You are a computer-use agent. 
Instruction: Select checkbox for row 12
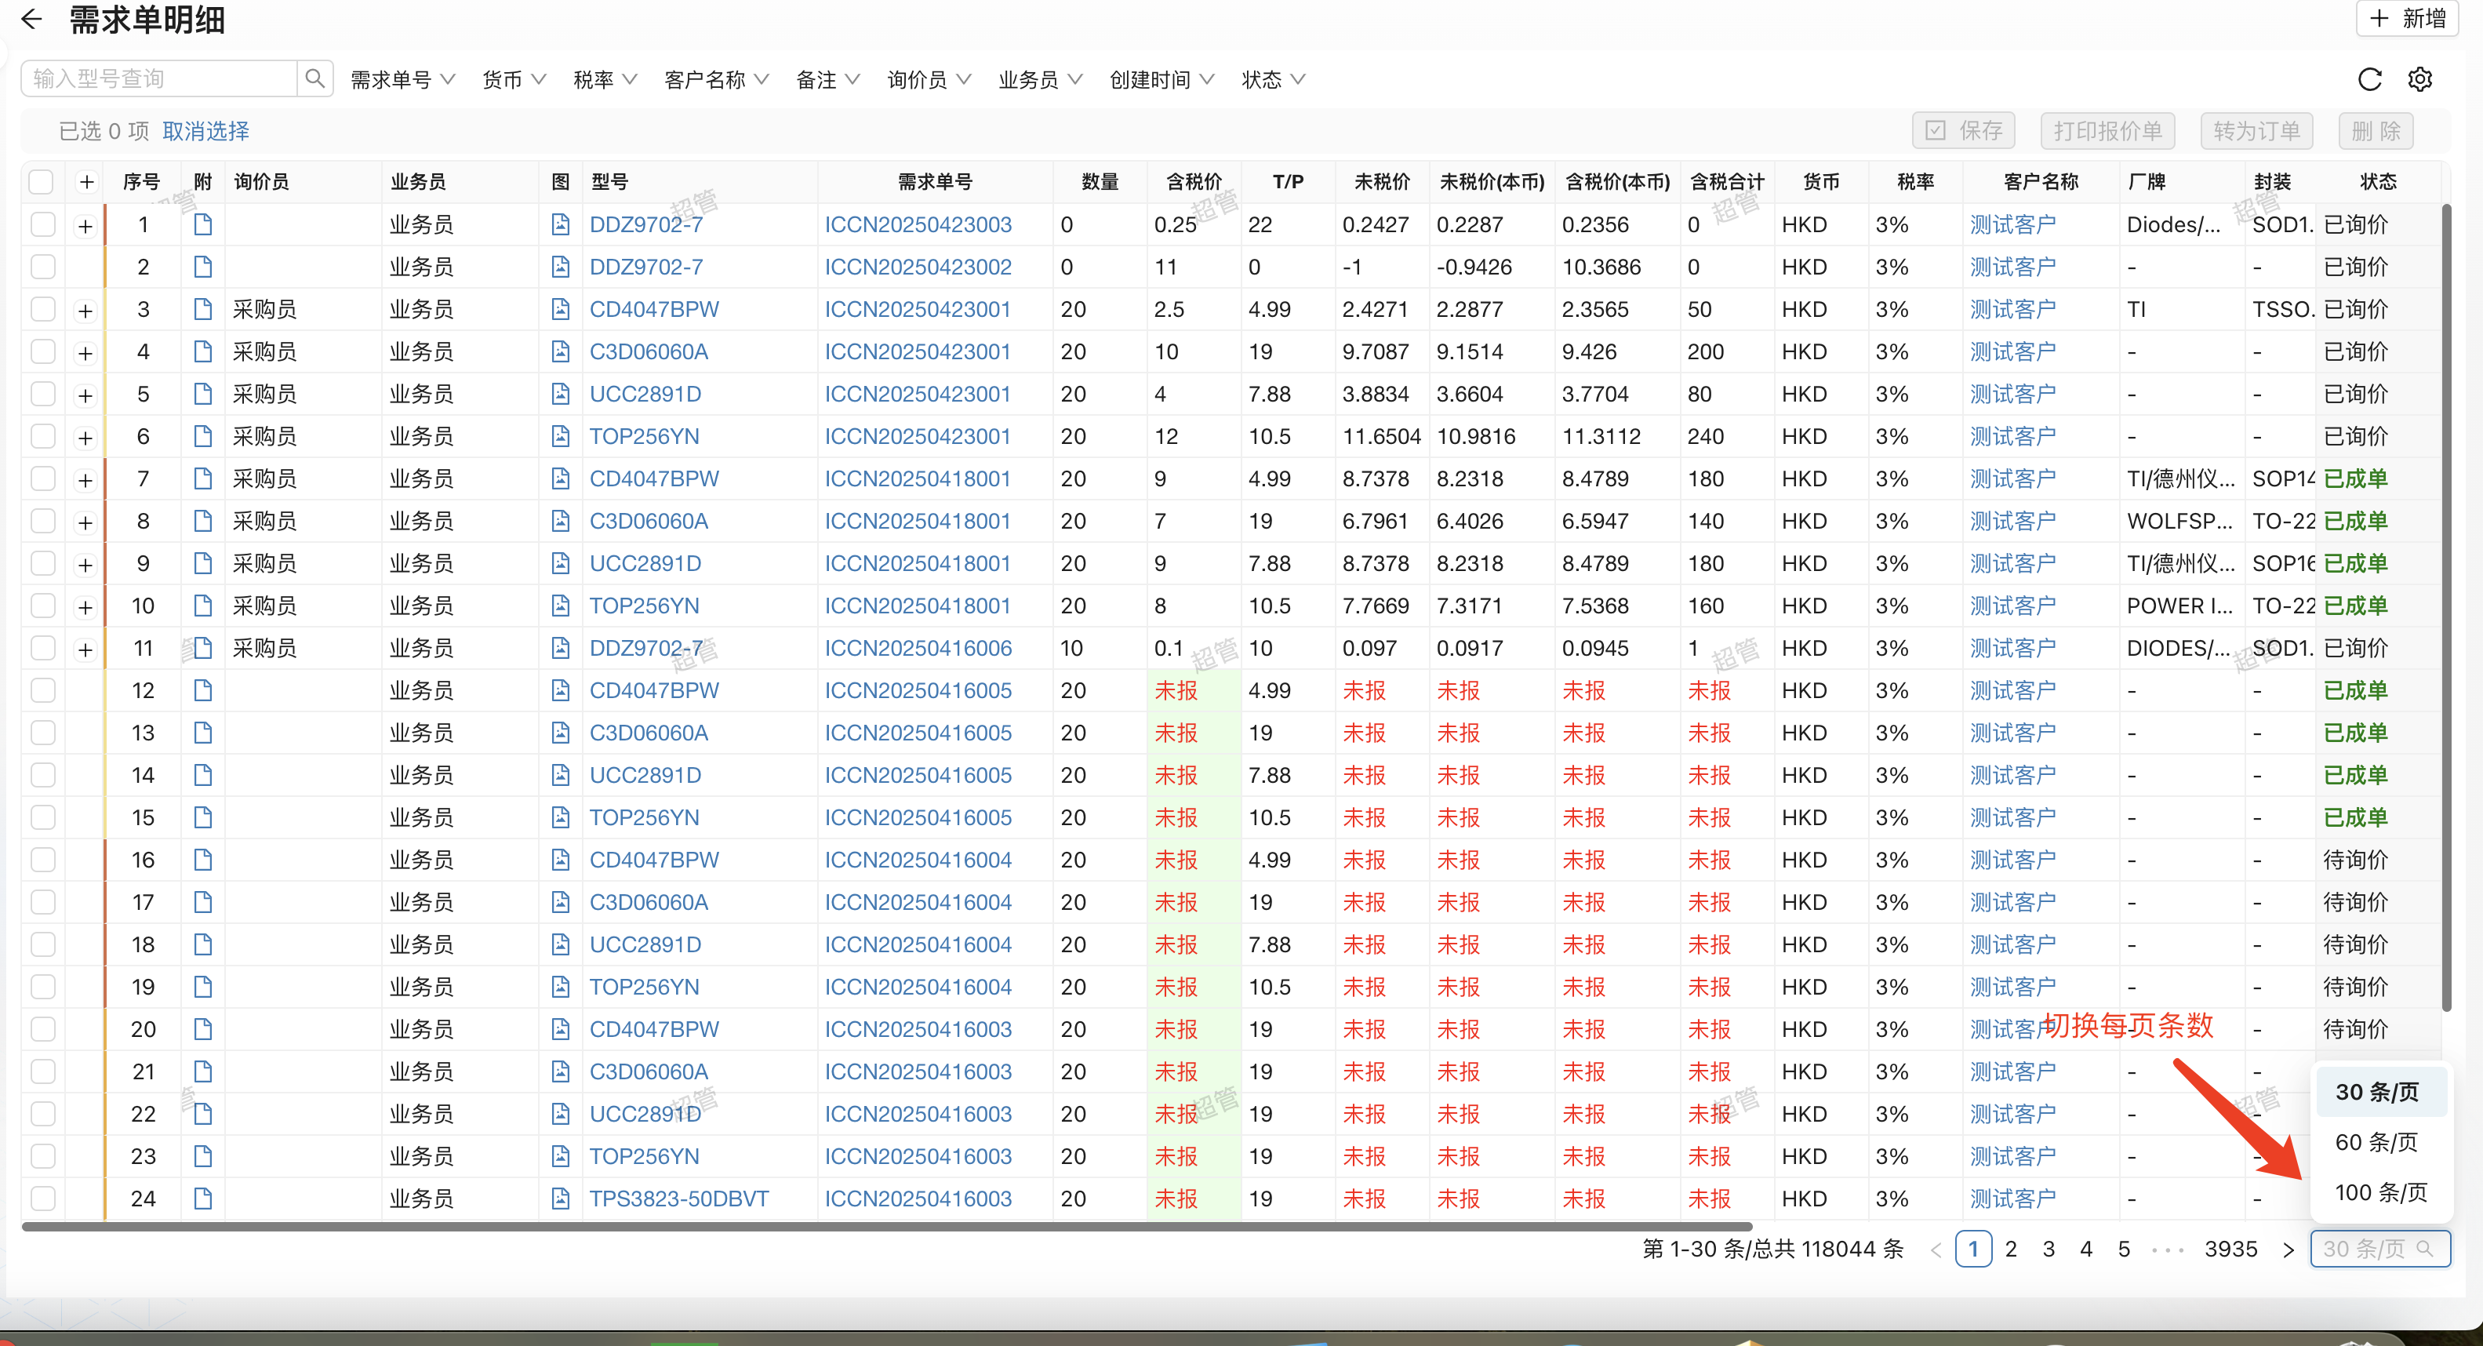click(42, 690)
